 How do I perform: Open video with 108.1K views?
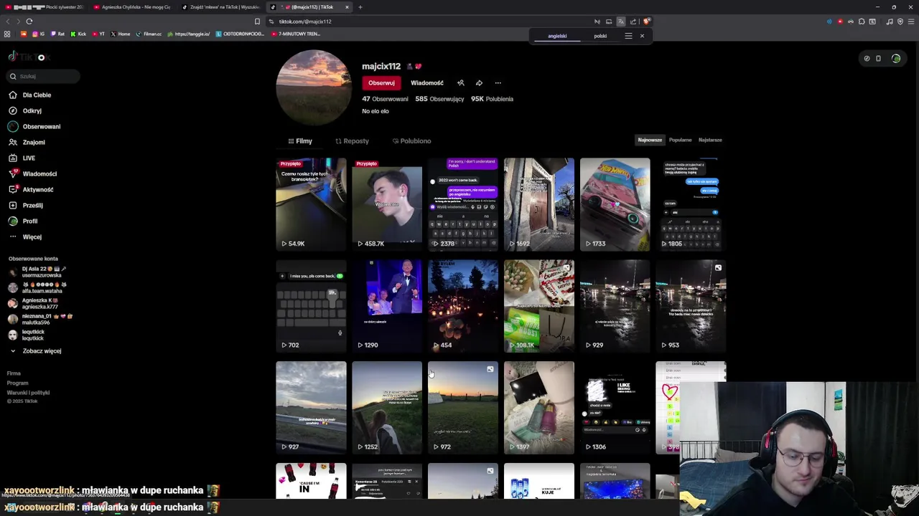[x=539, y=306]
